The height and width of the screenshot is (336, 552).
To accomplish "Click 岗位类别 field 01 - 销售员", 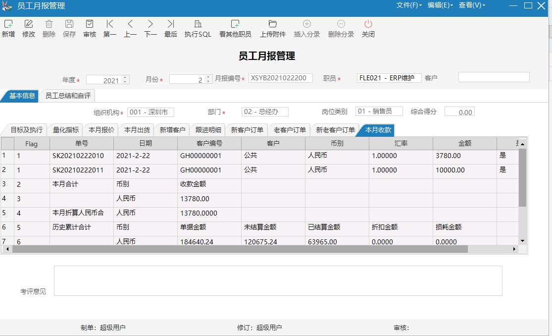I will click(x=379, y=112).
